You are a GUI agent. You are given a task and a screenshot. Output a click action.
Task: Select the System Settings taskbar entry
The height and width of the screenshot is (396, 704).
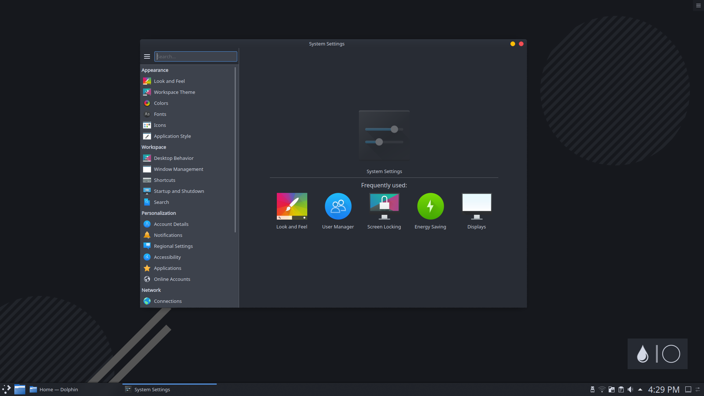tap(169, 389)
